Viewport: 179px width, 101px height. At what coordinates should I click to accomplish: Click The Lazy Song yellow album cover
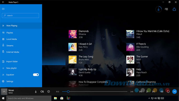point(73,59)
